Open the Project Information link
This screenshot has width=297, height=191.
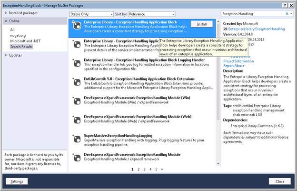pos(238,61)
